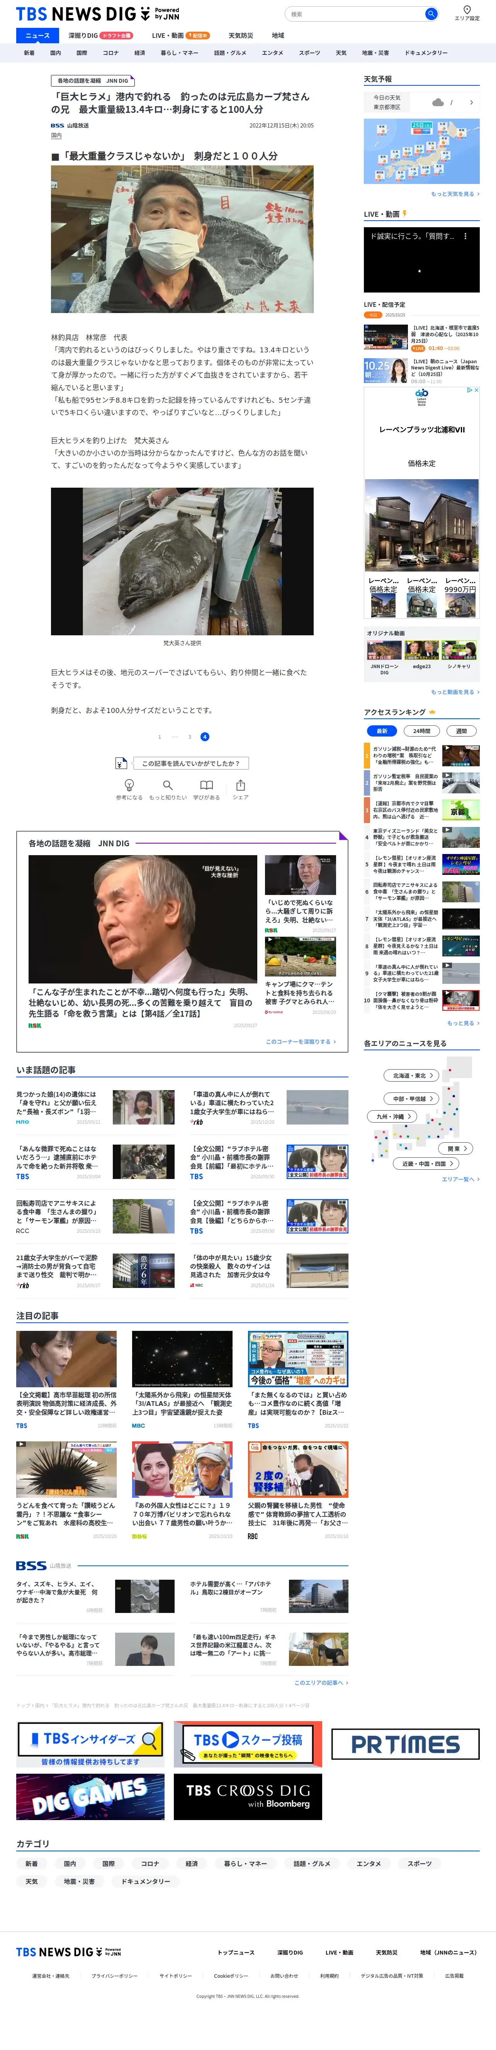
Task: Click このエリアの記事へ link
Action: [321, 1683]
